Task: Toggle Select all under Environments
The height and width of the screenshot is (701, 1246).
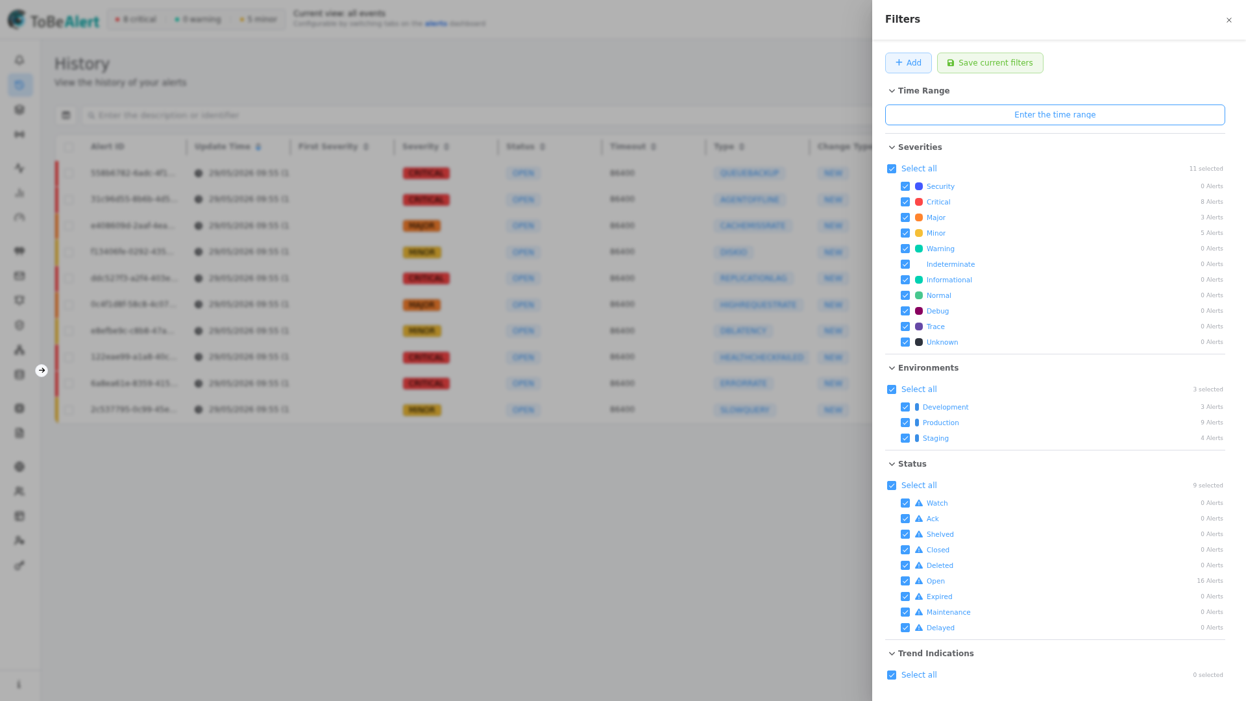Action: tap(892, 389)
